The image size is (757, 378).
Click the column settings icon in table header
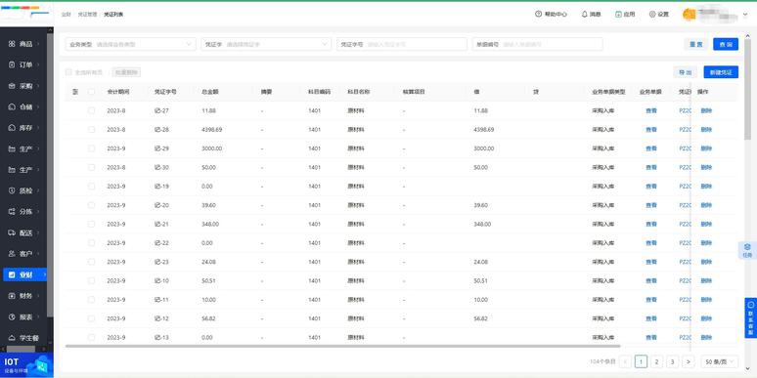(x=75, y=92)
